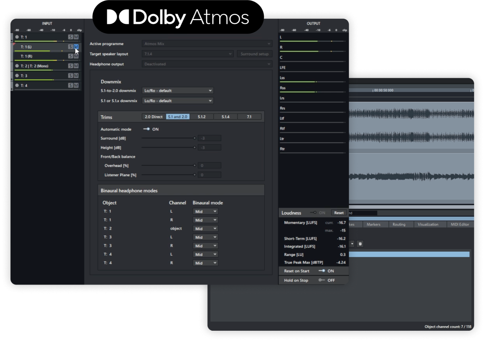
Task: Select the 7.1 trims tab
Action: pos(249,117)
